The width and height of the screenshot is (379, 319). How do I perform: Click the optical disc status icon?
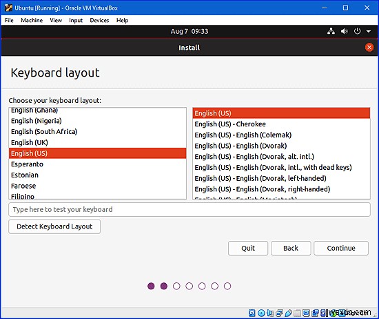coord(261,313)
